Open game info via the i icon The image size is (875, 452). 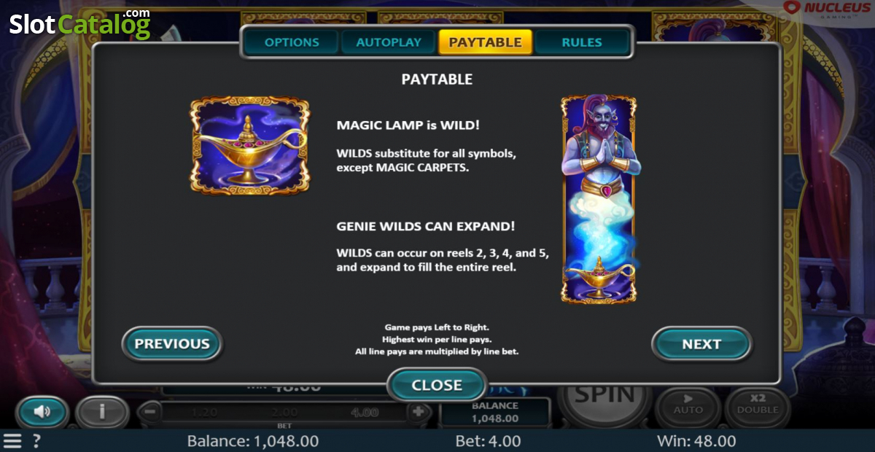(102, 412)
